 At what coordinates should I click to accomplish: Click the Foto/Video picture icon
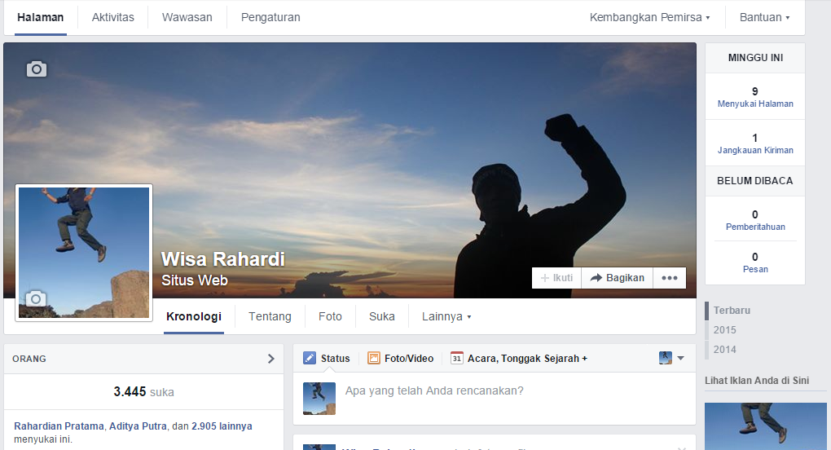[374, 359]
